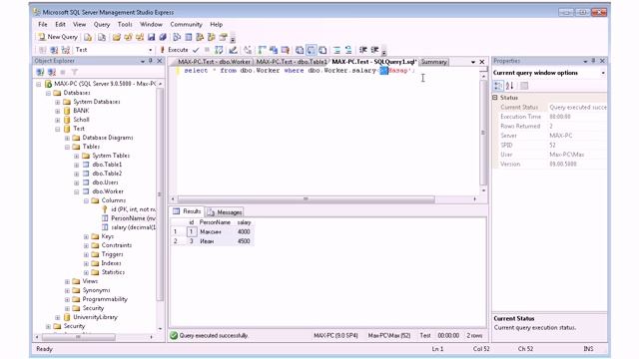This screenshot has width=639, height=359.
Task: Click the 4500 salary cell in results
Action: point(244,241)
